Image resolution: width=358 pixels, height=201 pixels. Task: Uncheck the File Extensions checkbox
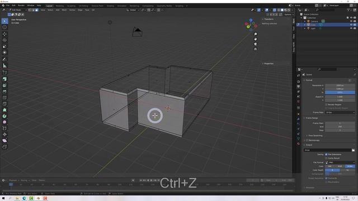coord(326,155)
